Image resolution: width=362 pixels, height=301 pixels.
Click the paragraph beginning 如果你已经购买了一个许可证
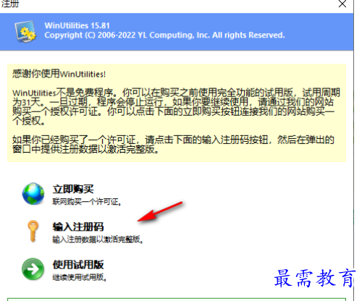coord(173,145)
